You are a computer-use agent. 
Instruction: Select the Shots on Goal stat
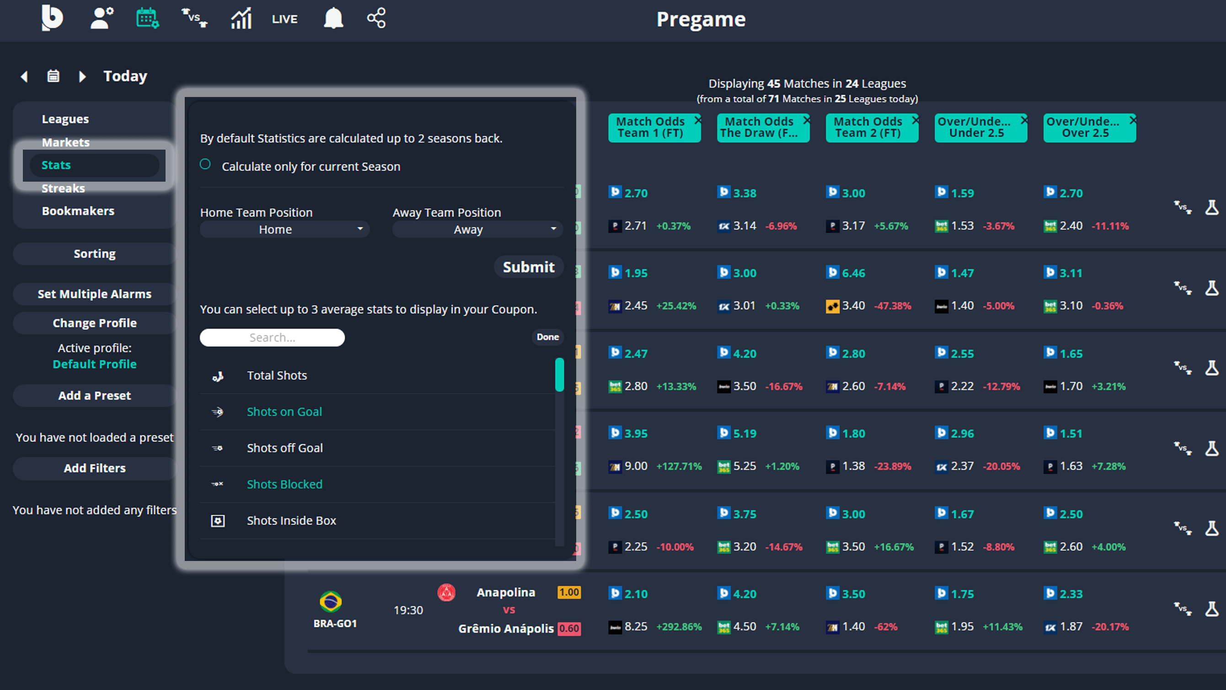pyautogui.click(x=284, y=411)
